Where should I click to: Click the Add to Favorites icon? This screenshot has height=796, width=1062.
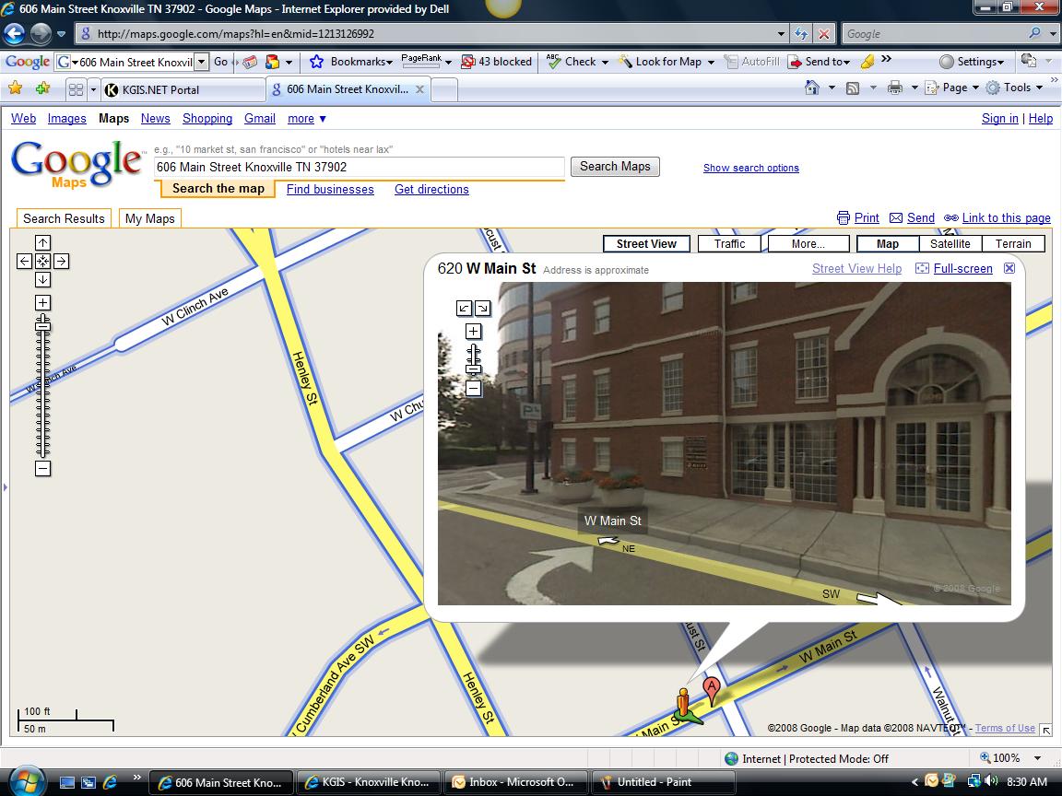coord(42,88)
